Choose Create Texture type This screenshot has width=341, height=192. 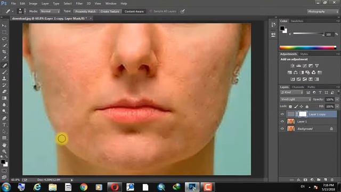[x=110, y=11]
